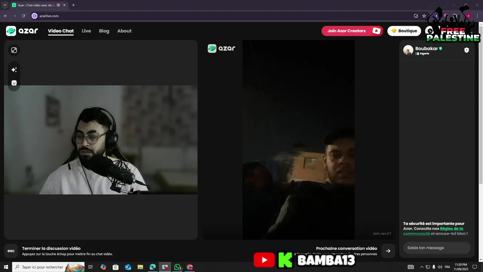
Task: Click the browser forward arrow
Action: [x=14, y=16]
